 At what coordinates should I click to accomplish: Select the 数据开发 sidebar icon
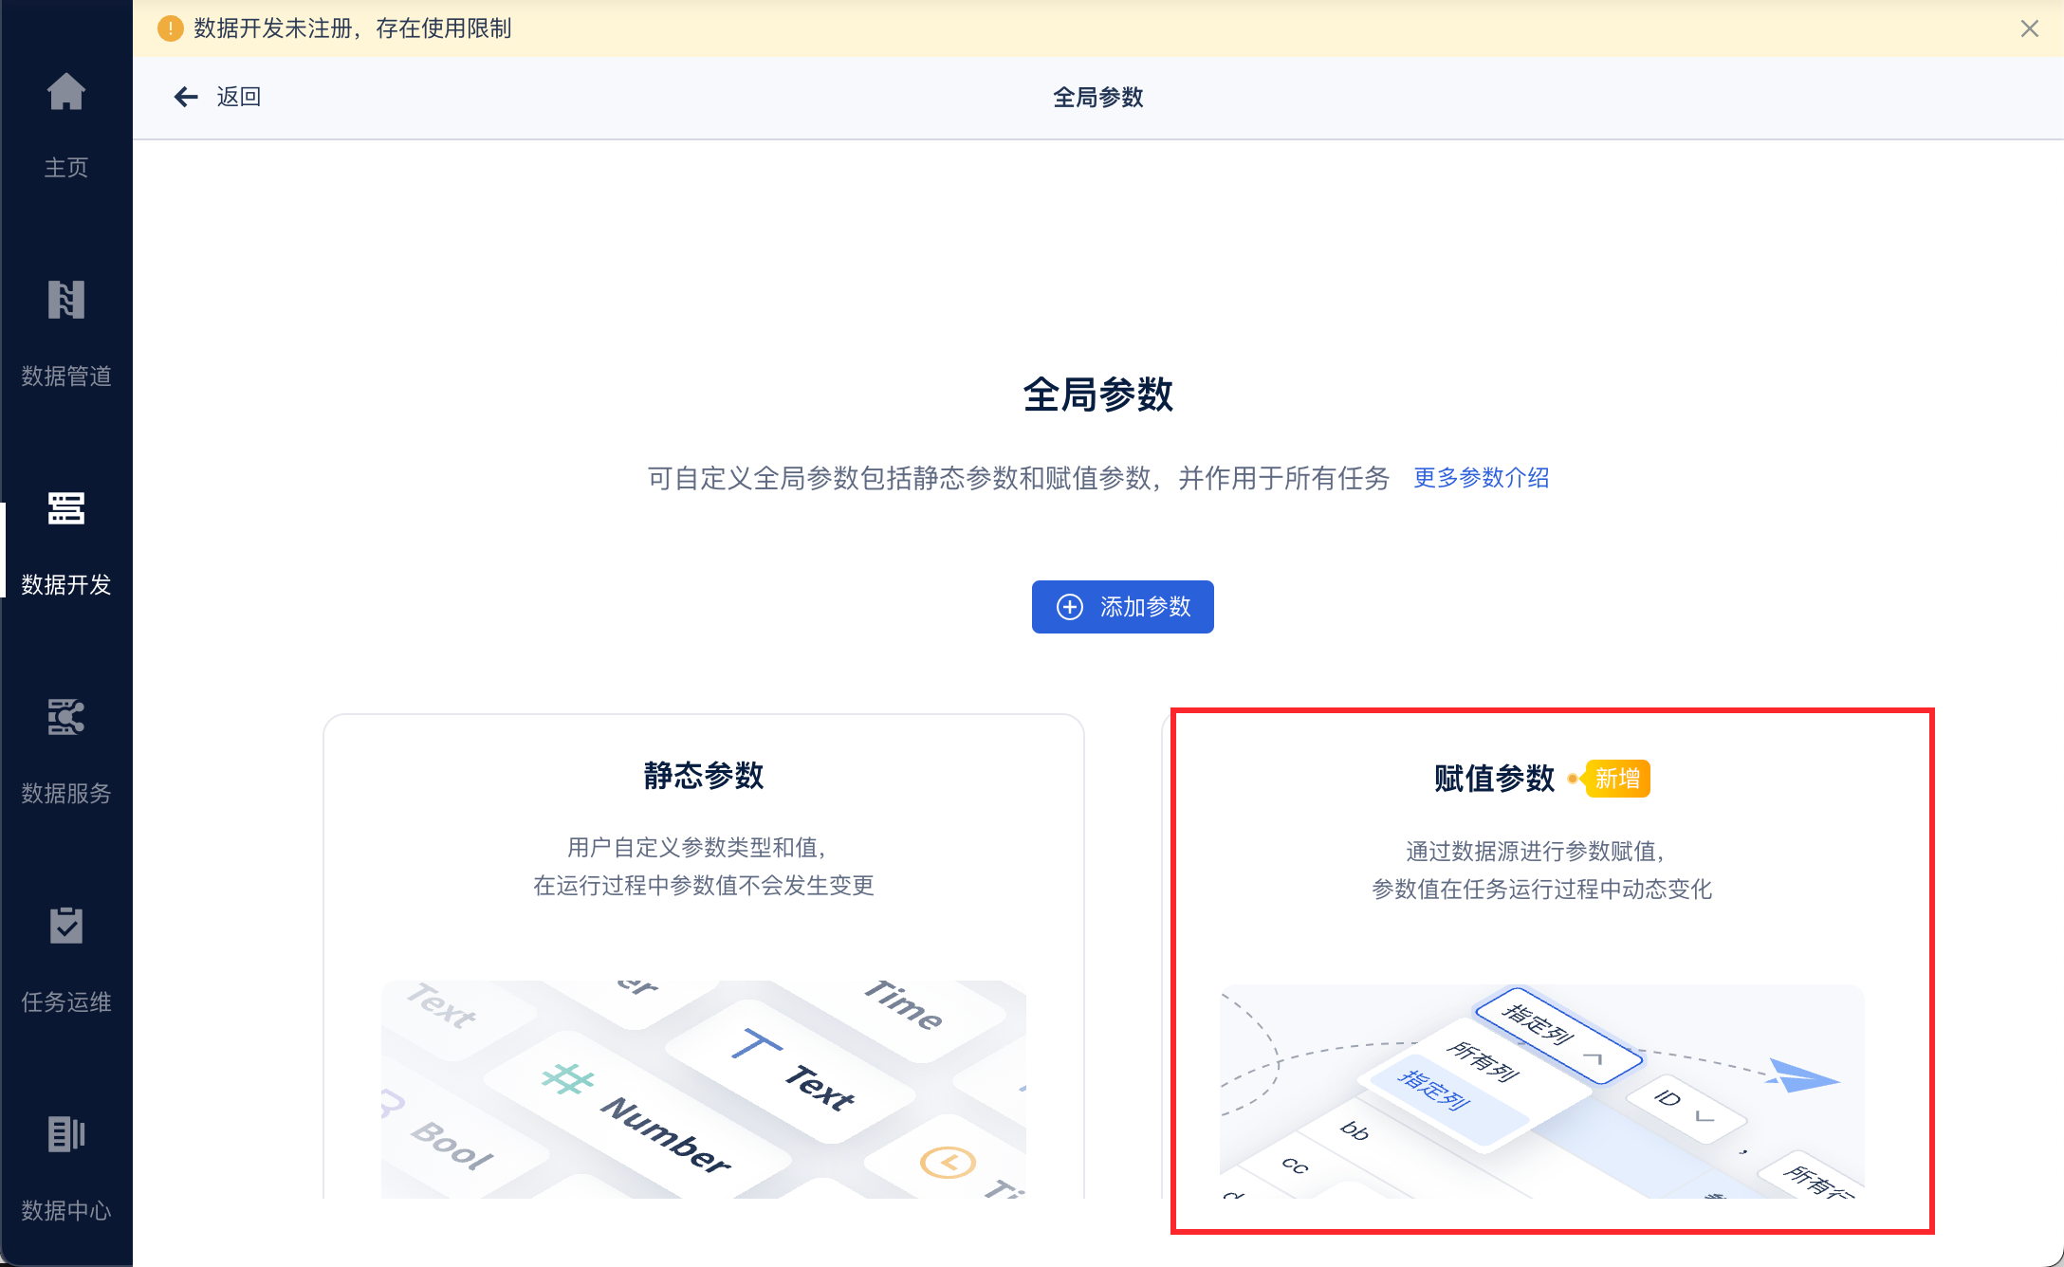coord(66,508)
